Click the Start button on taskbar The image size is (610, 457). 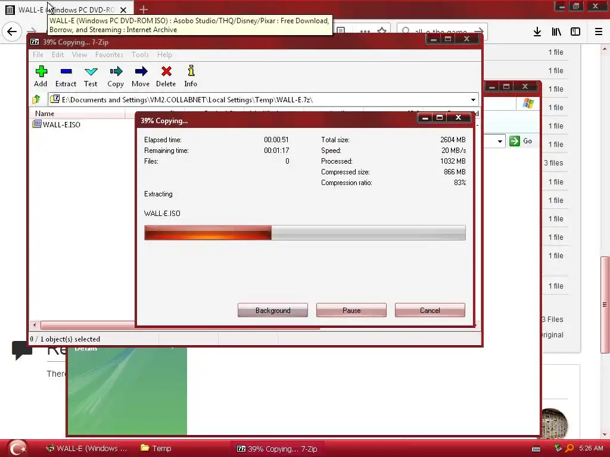(x=17, y=448)
